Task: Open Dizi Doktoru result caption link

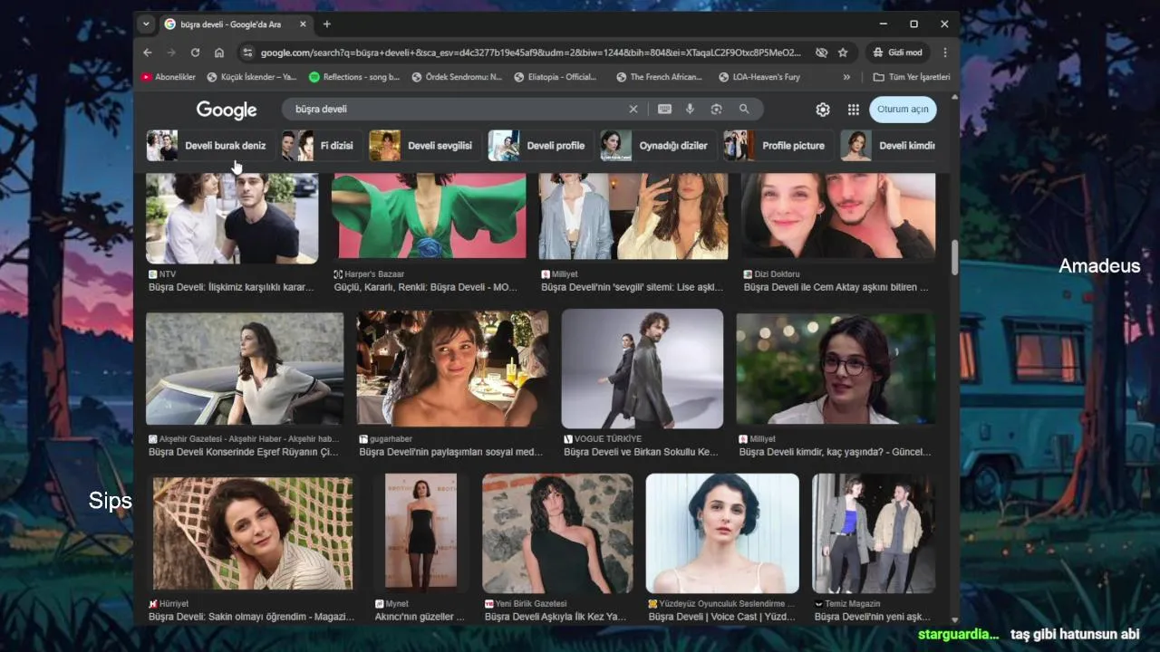Action: tap(836, 287)
